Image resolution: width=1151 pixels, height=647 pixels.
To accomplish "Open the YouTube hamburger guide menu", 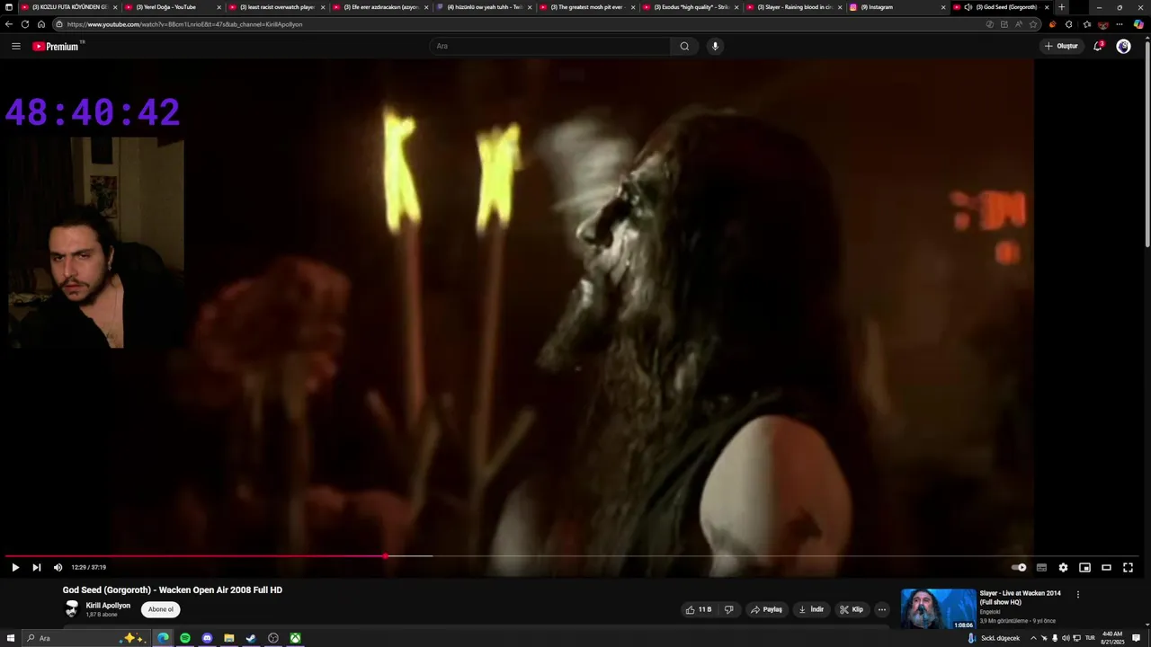I will click(15, 46).
